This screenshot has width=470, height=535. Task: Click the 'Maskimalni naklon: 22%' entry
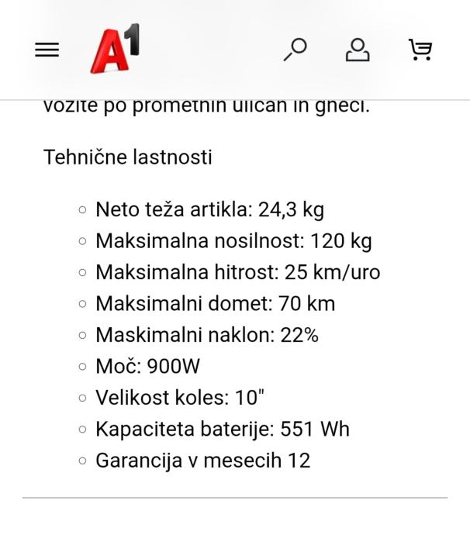(x=207, y=335)
